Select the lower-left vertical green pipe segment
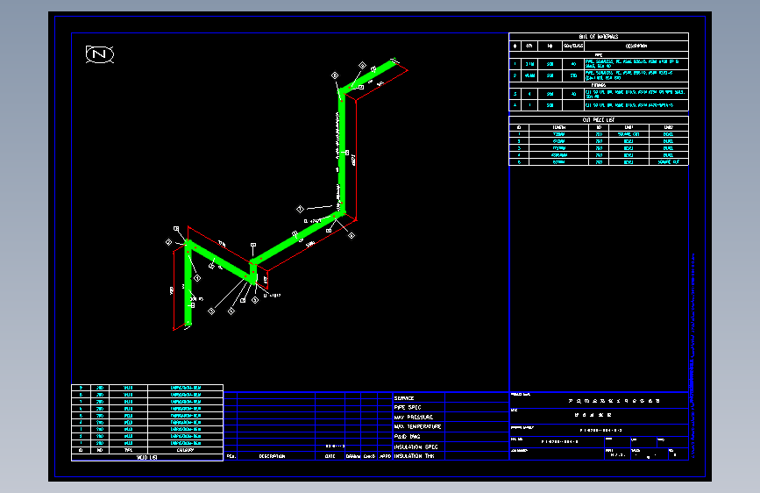This screenshot has height=493, width=760. [x=188, y=284]
